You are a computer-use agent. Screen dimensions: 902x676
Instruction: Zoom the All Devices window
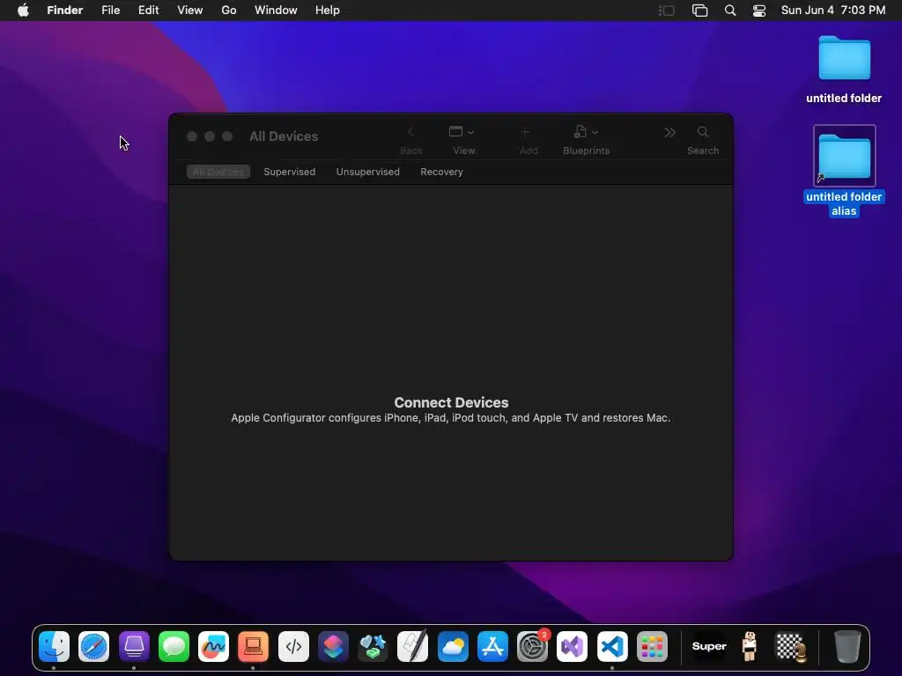(227, 136)
